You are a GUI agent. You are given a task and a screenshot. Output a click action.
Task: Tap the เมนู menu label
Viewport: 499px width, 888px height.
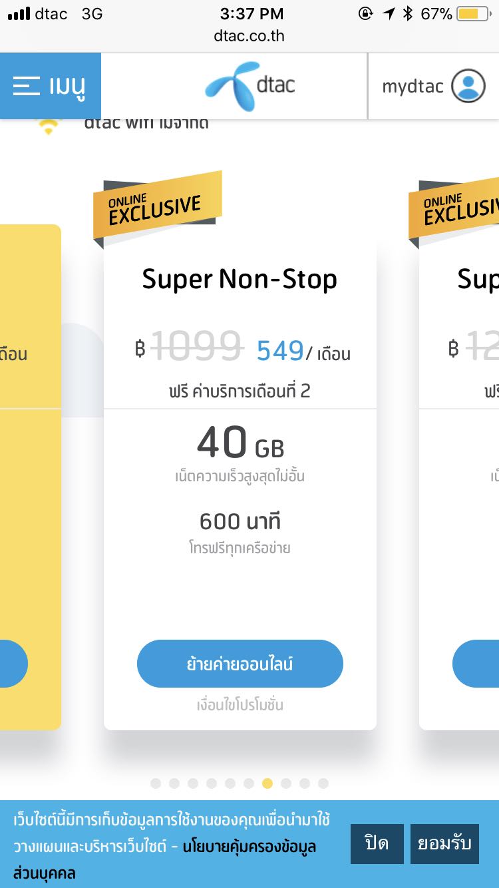(x=67, y=86)
